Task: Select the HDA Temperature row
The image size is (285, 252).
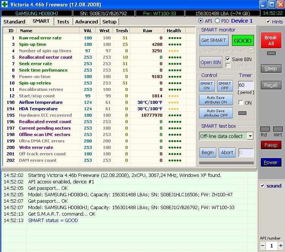Action: (99, 109)
